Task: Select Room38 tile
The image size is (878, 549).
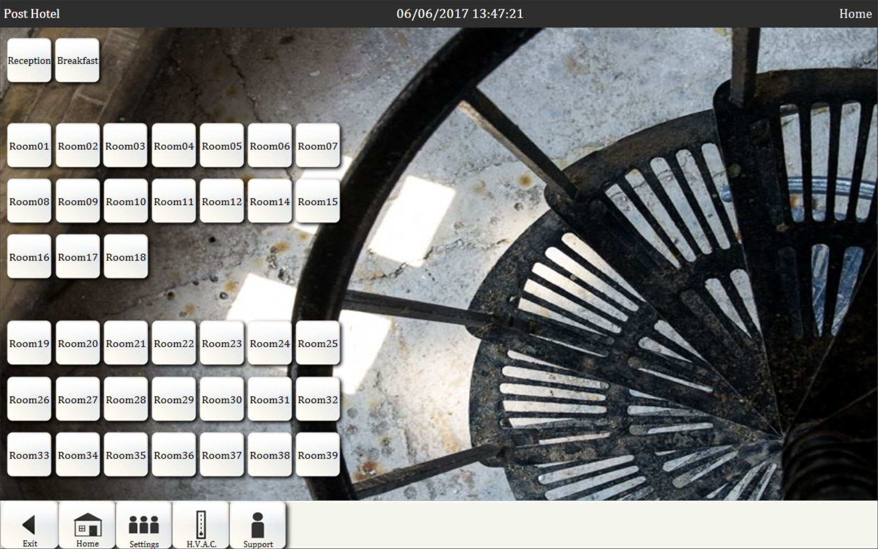Action: tap(270, 455)
